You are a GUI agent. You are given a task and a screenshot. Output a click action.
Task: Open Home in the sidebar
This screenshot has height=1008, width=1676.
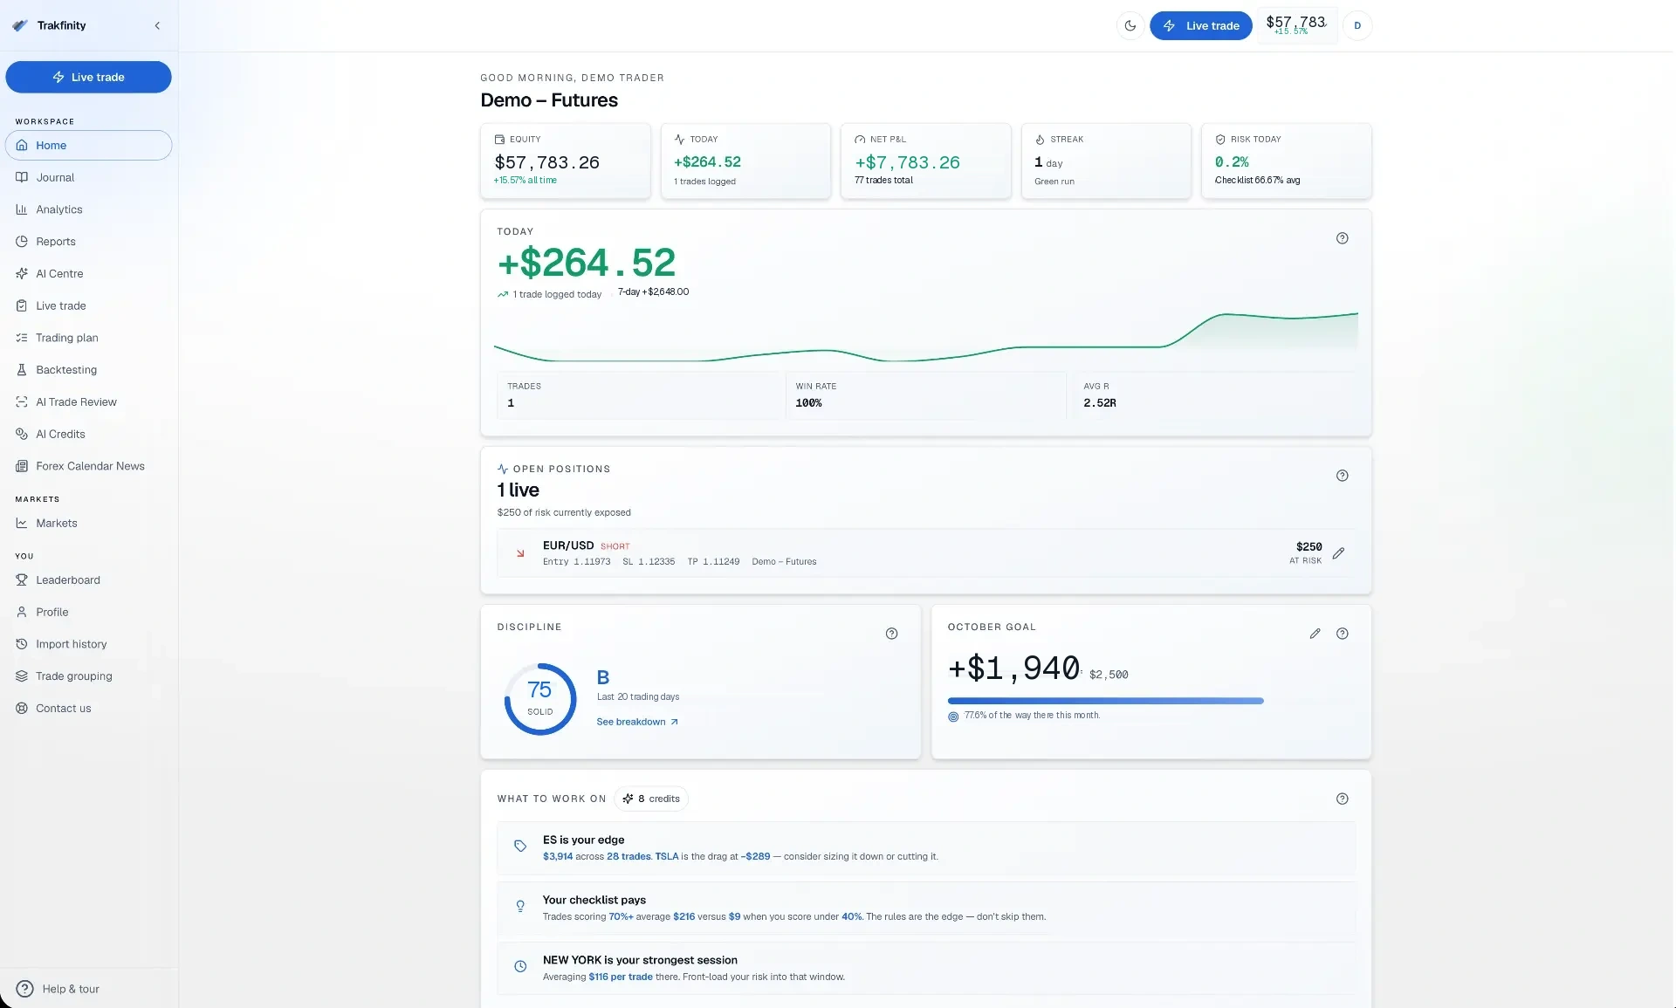pyautogui.click(x=88, y=145)
